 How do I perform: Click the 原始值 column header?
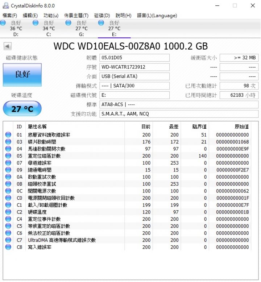click(230, 127)
